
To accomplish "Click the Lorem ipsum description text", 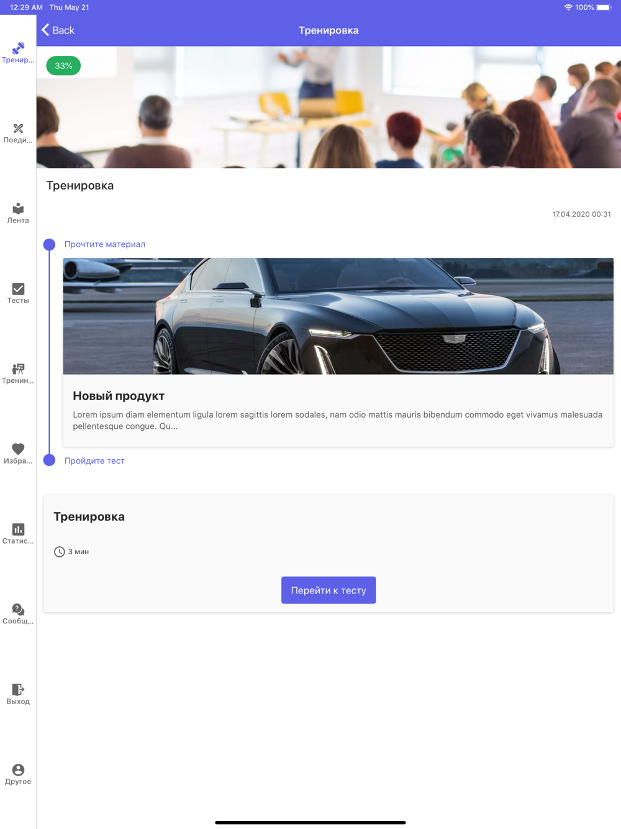I will click(338, 420).
